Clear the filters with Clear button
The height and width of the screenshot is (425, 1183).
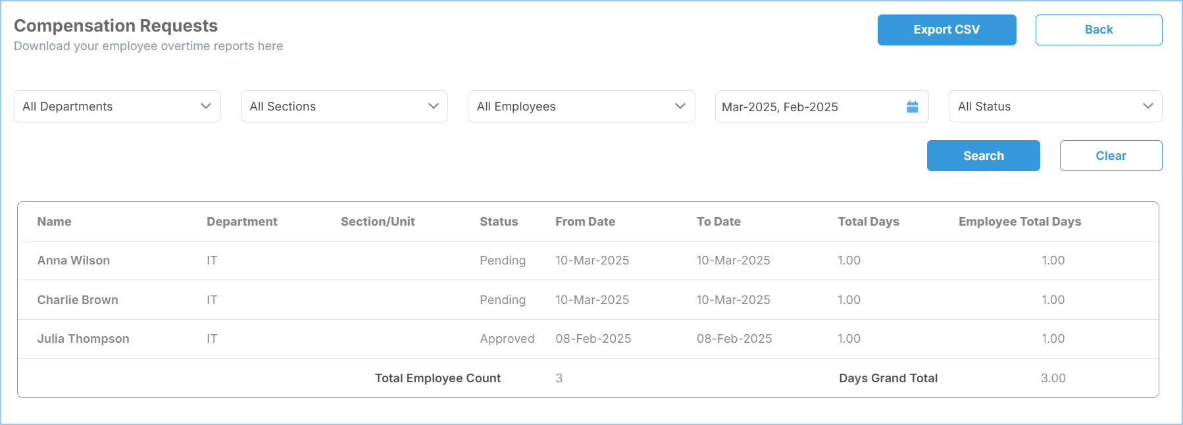click(1111, 156)
